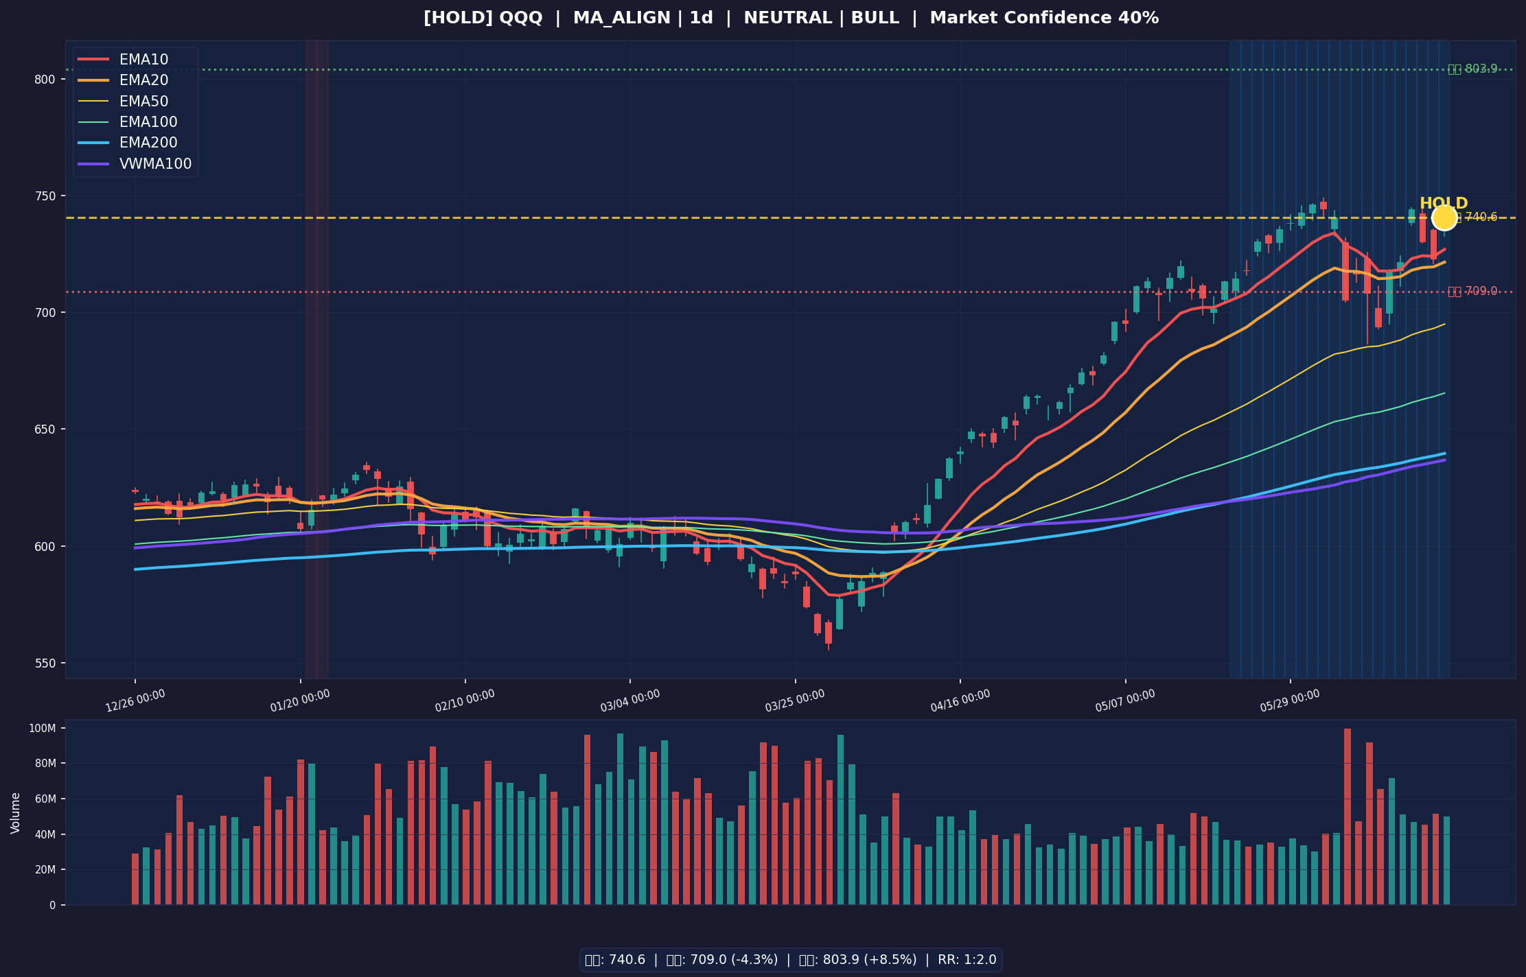The image size is (1526, 977).
Task: Click the 803.9 target price label
Action: (1472, 69)
